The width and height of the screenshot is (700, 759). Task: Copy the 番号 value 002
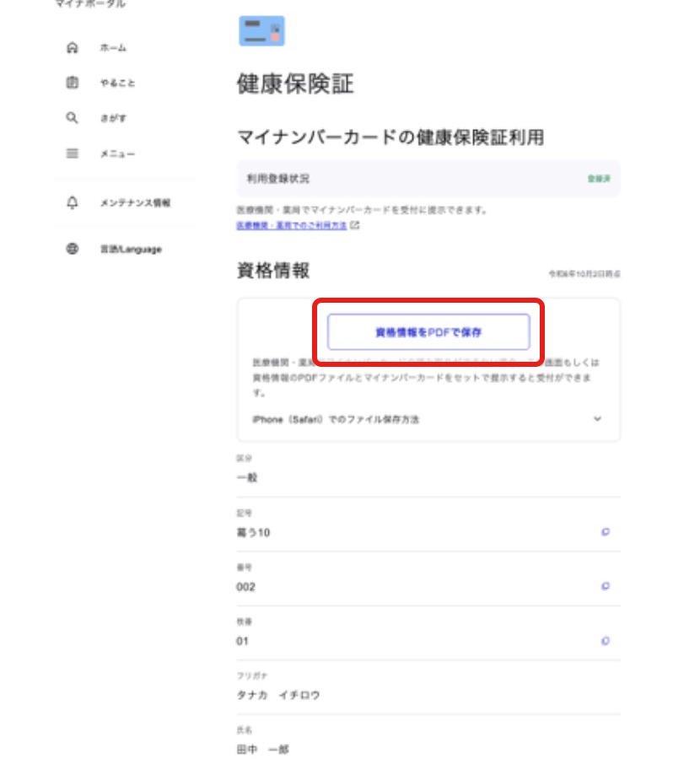click(x=605, y=586)
